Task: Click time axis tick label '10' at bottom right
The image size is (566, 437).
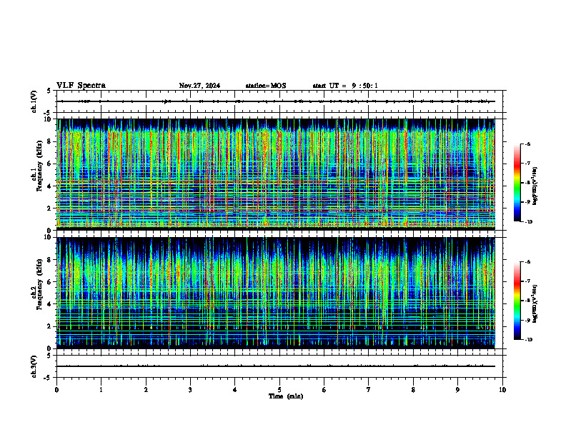Action: click(502, 390)
